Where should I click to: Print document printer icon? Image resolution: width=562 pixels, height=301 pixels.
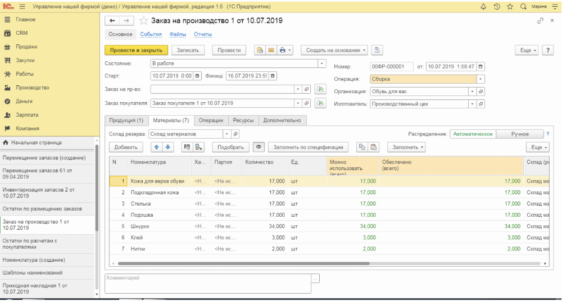click(x=282, y=50)
